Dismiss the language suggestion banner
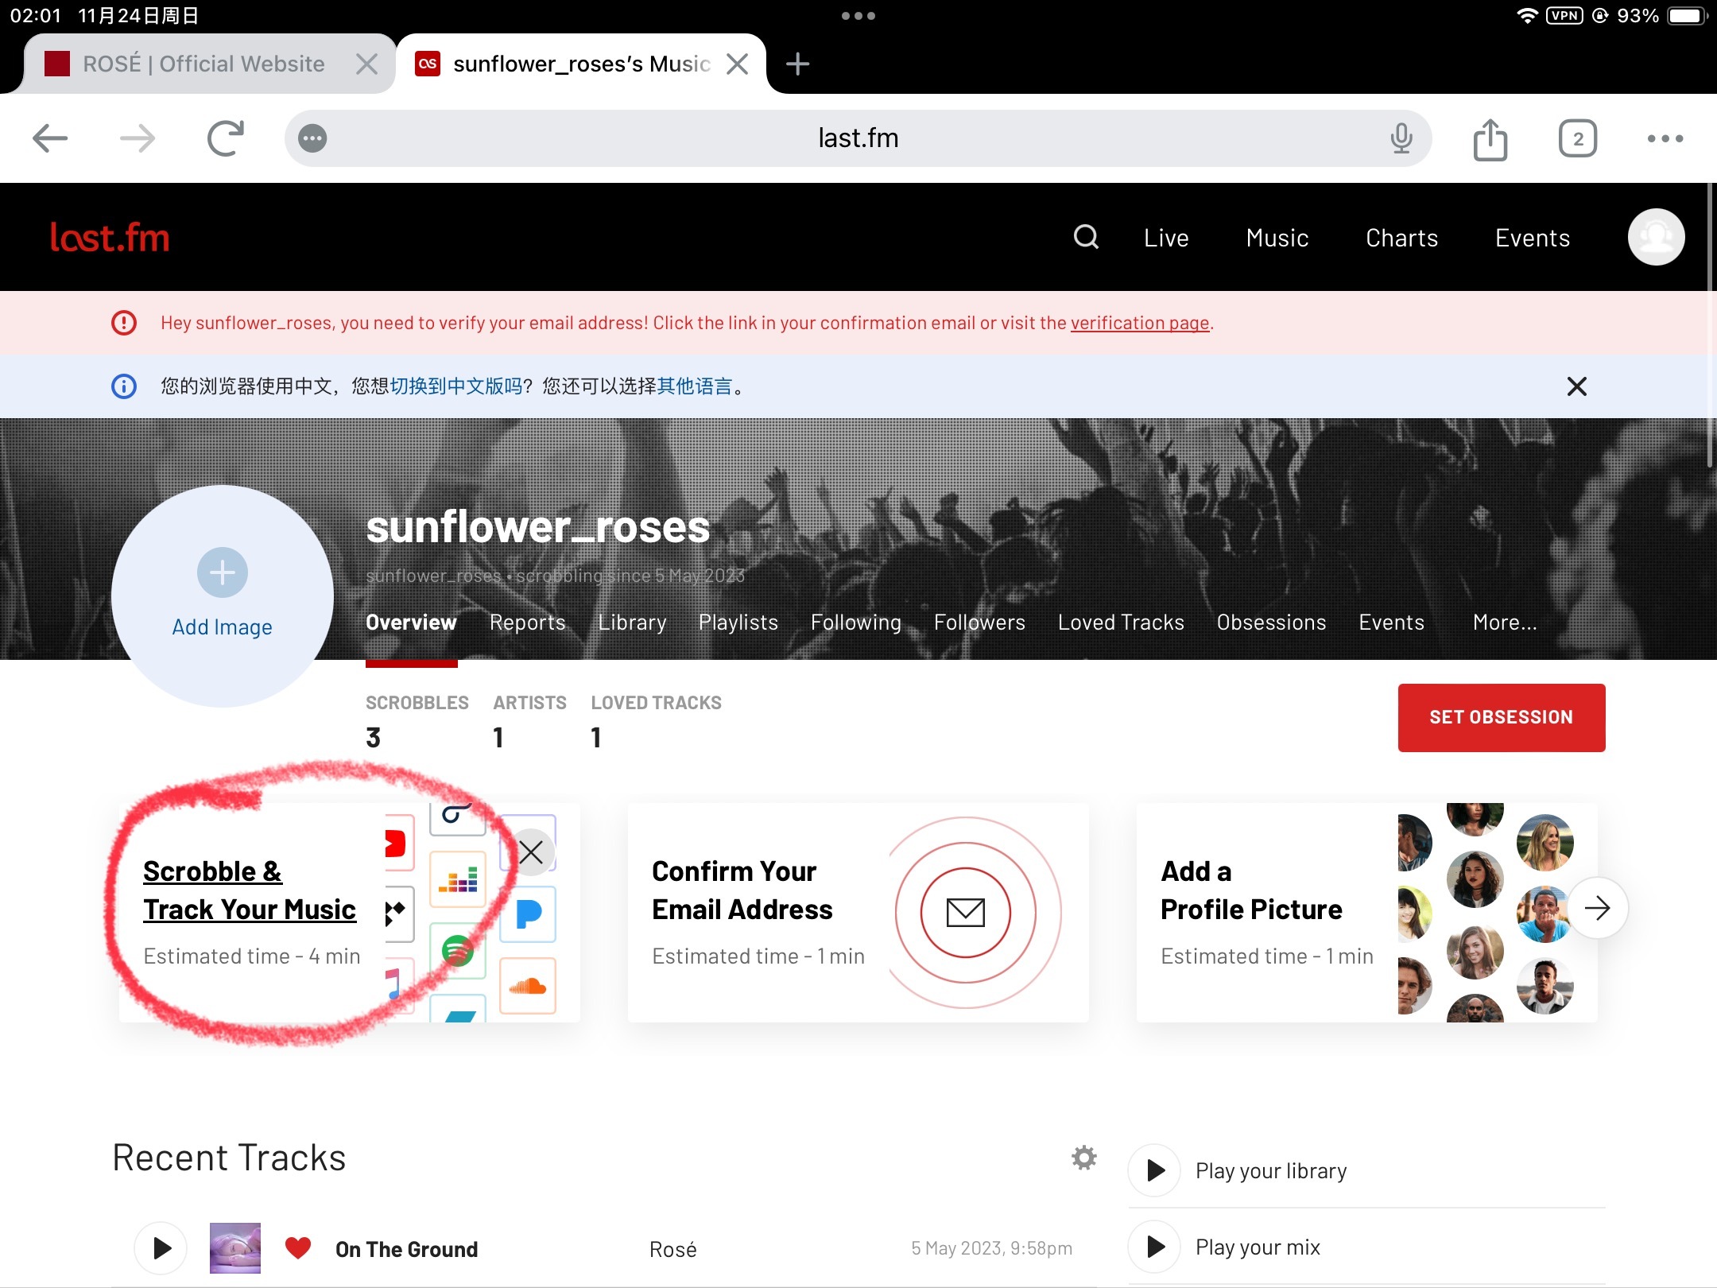This screenshot has height=1288, width=1717. (1577, 386)
